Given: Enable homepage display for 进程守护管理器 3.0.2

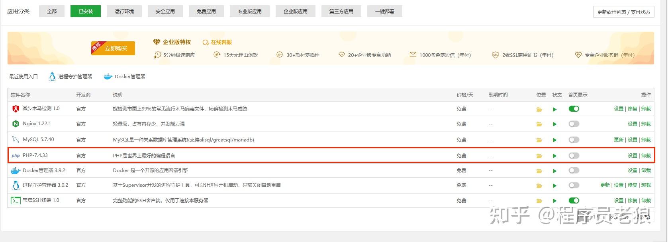Looking at the screenshot, I should point(574,185).
